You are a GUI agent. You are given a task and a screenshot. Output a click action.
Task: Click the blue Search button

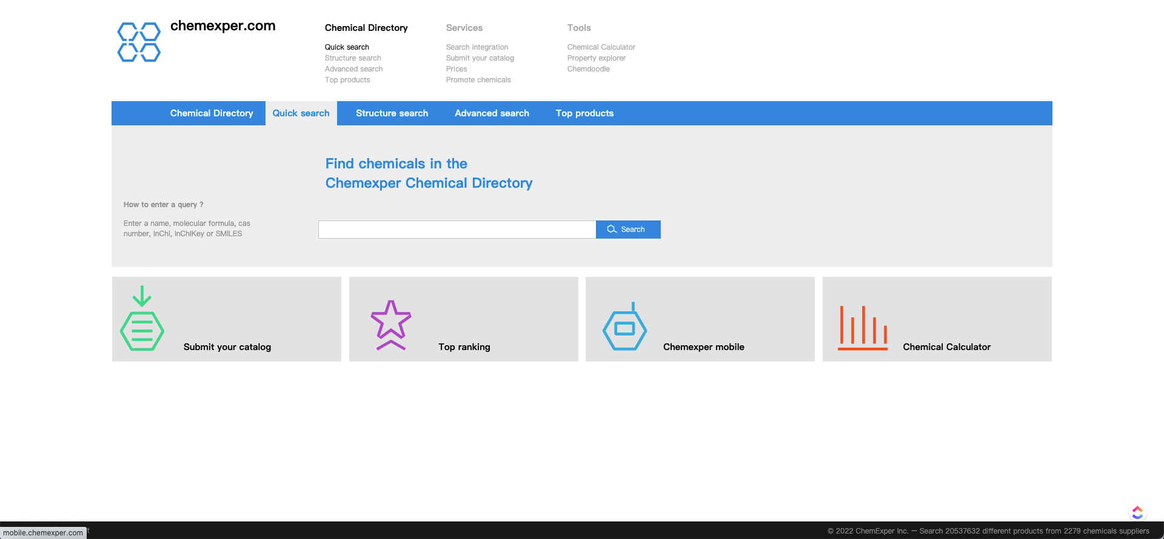click(628, 230)
